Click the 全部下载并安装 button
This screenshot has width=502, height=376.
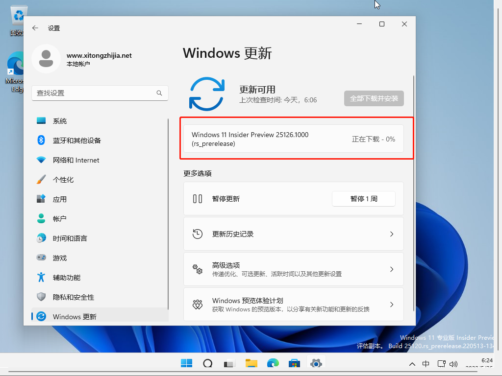[x=374, y=98]
